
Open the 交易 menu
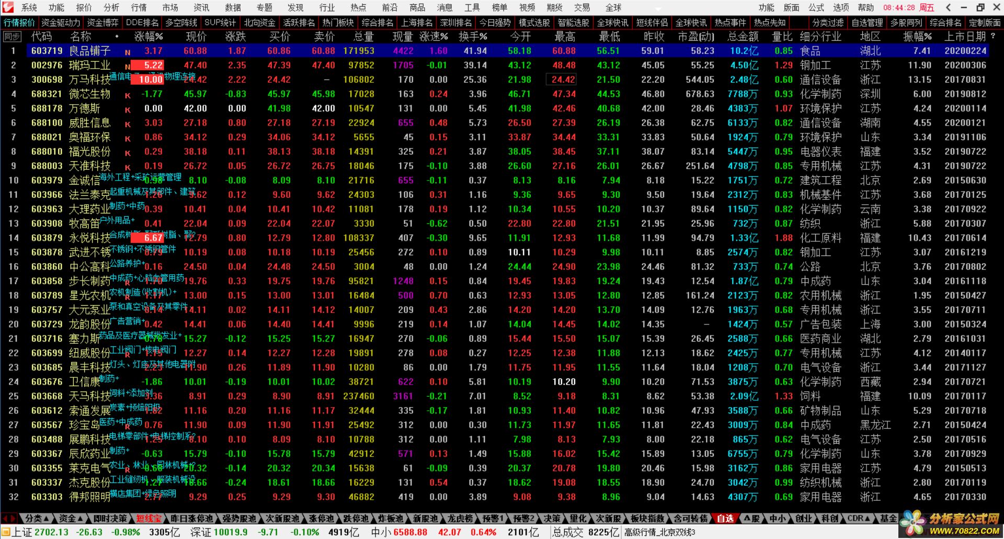pyautogui.click(x=582, y=7)
